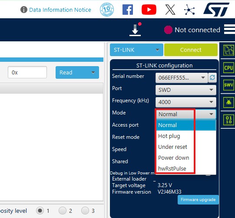The height and width of the screenshot is (218, 235).
Task: Open the YouTube channel icon
Action: point(149,10)
